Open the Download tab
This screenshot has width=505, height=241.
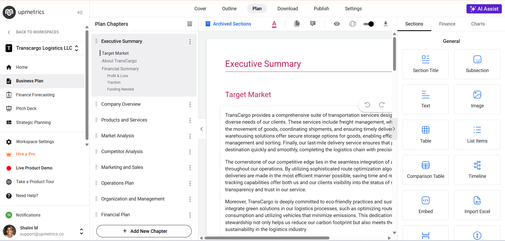pos(288,9)
